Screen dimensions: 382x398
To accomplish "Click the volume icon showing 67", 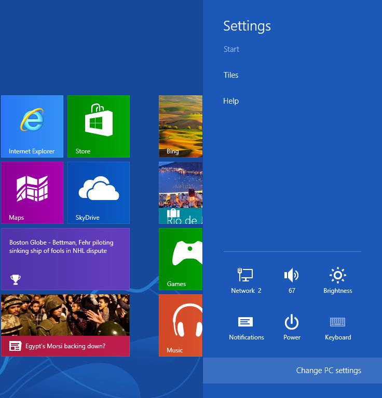I will pyautogui.click(x=292, y=280).
